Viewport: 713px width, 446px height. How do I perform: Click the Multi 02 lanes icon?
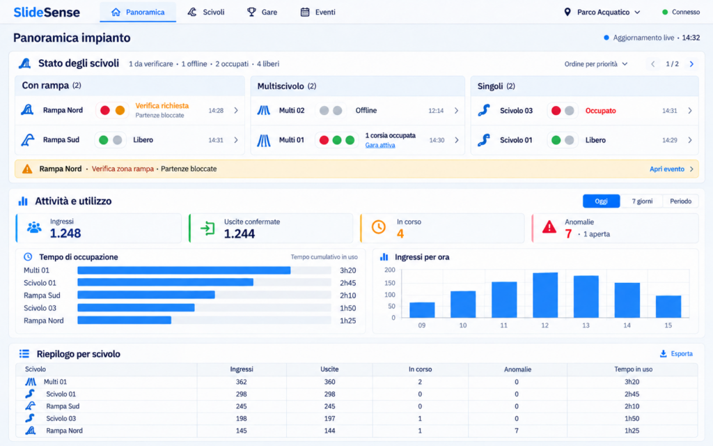(x=263, y=110)
